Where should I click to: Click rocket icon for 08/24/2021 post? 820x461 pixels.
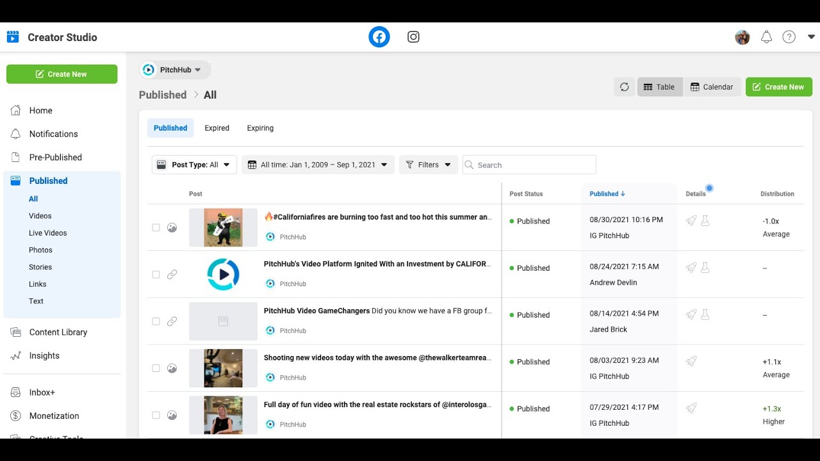[691, 268]
